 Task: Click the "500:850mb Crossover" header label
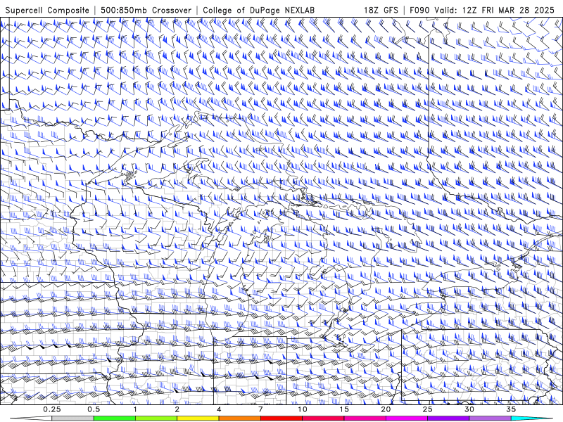point(146,10)
